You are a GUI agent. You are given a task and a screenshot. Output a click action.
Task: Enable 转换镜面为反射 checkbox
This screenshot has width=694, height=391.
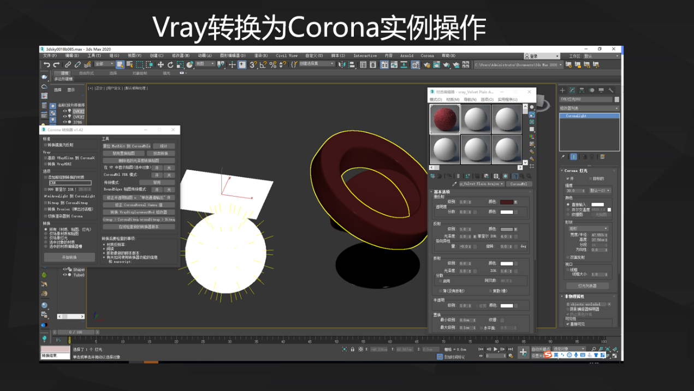click(45, 145)
